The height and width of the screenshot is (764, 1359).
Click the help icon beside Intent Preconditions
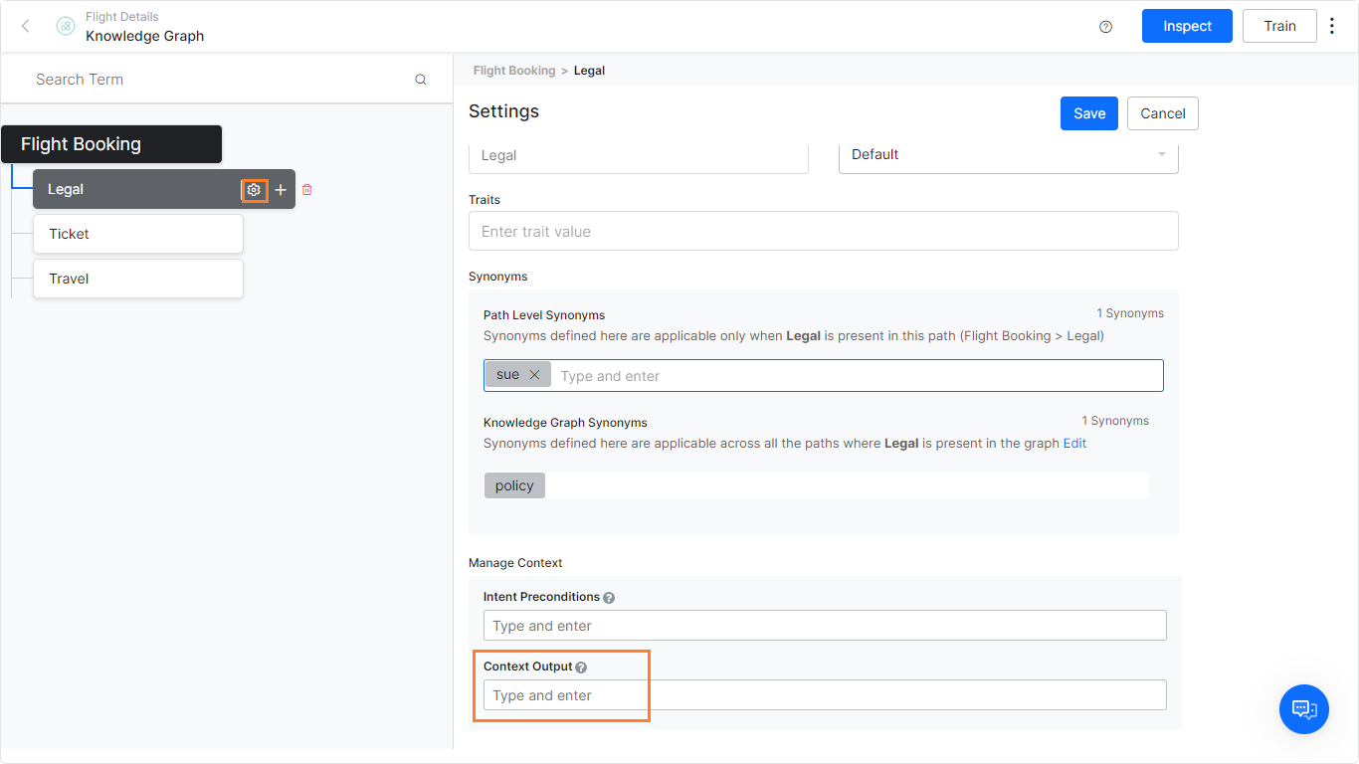tap(608, 597)
